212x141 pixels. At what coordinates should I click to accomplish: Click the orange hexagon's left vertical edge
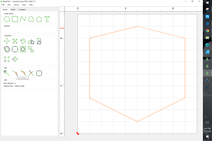tap(89, 68)
